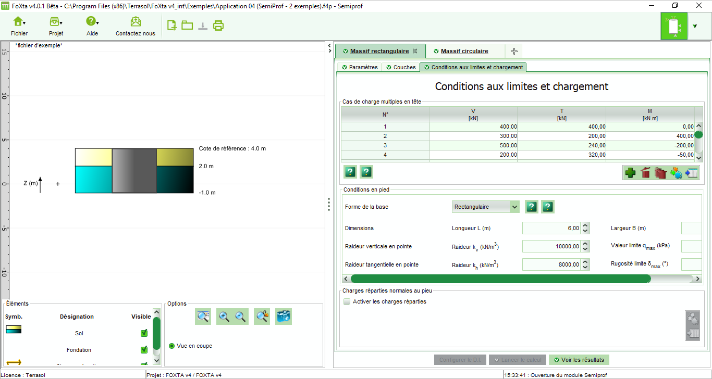Import load cases from table
This screenshot has width=712, height=379.
(x=691, y=173)
